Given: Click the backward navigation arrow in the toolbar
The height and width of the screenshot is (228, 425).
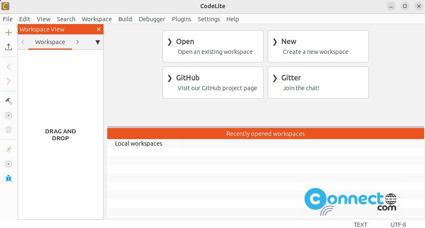Looking at the screenshot, I should click(x=9, y=67).
